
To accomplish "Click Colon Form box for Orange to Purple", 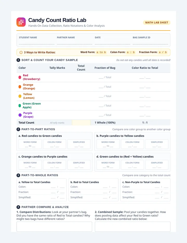I will [55, 165].
